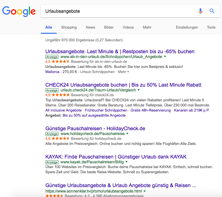222x197 pixels.
Task: Expand dropdown arrow next to holidaycheck.de URL
Action: [x=127, y=133]
